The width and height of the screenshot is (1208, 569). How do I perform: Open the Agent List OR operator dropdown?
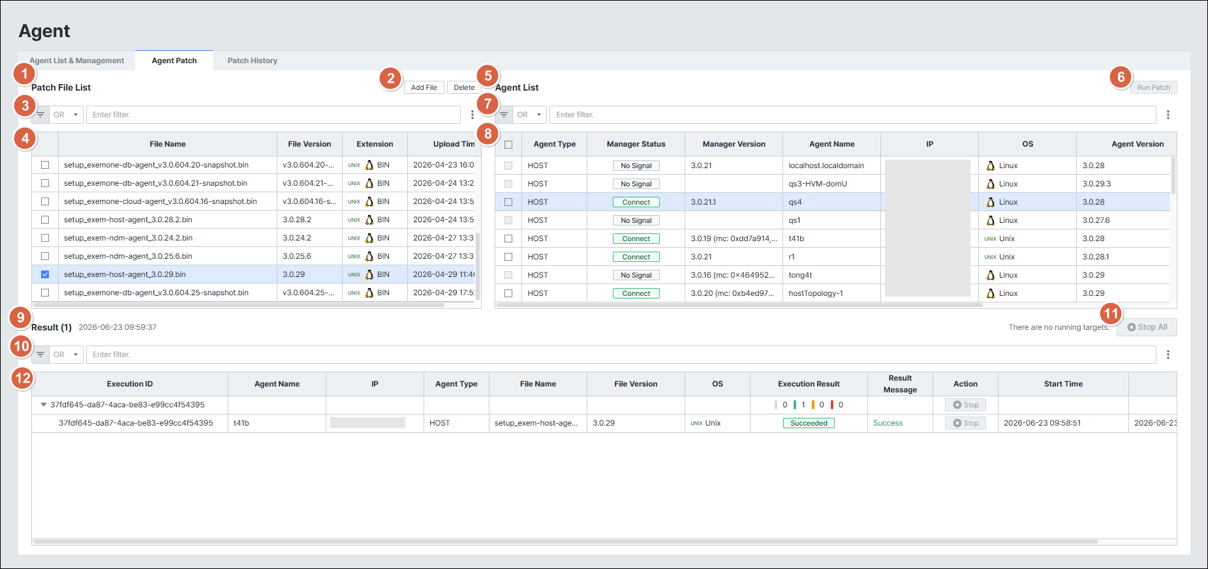coord(530,115)
